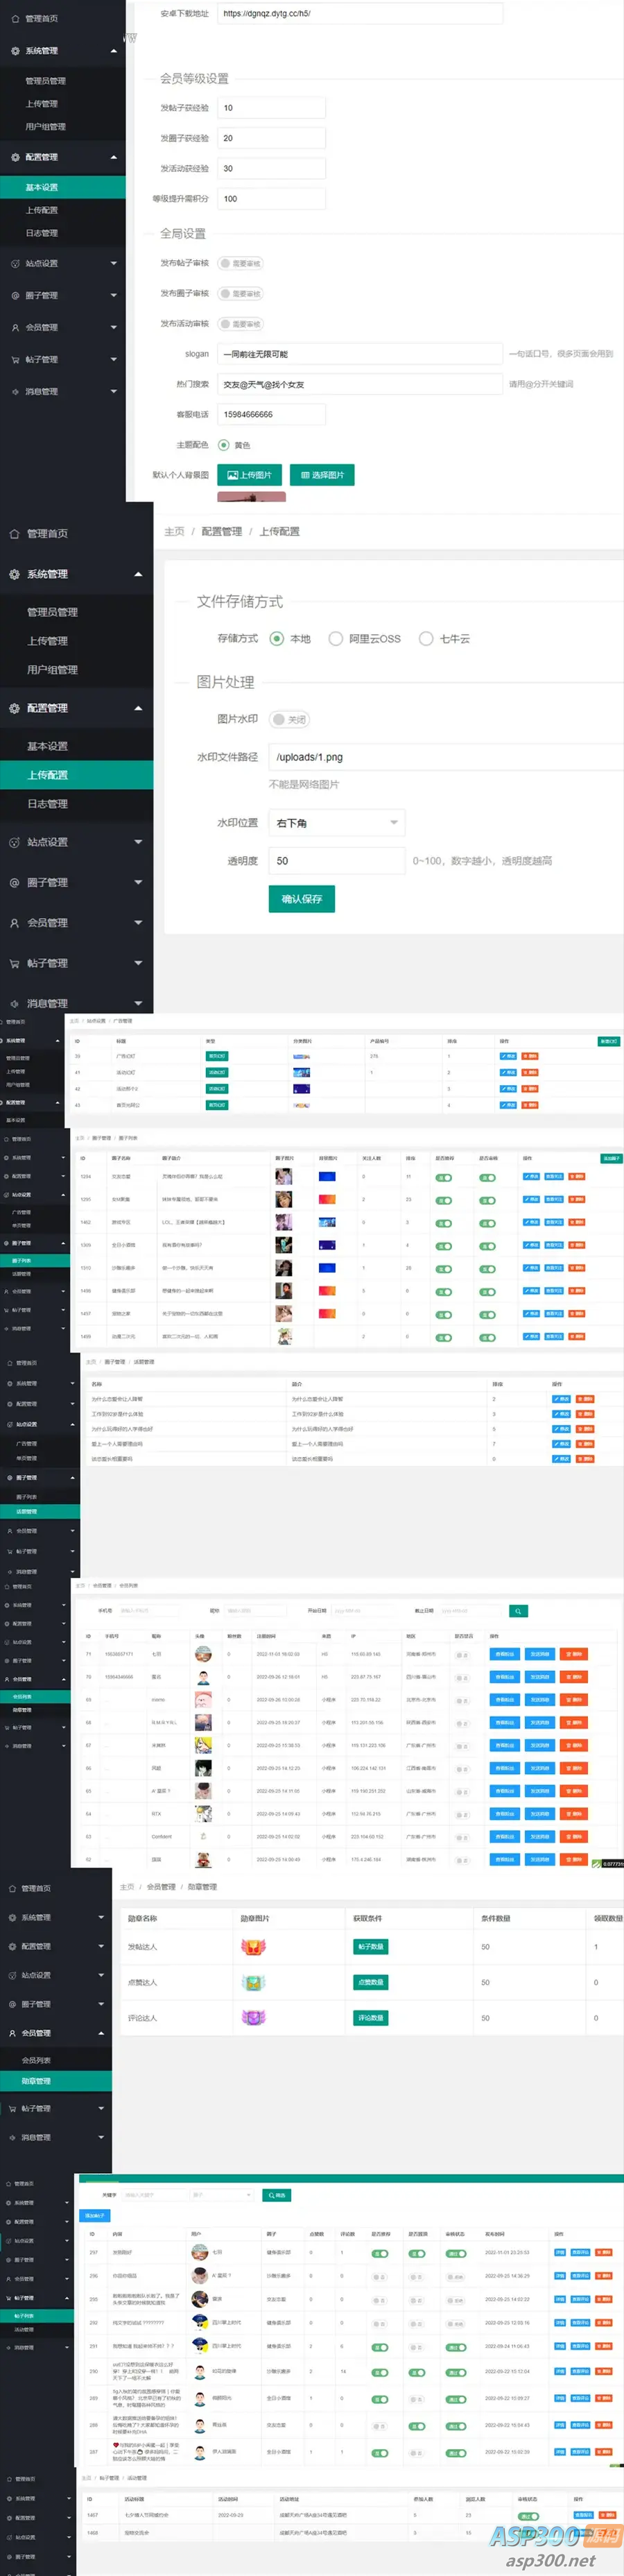Click the 确认保存 button

pos(302,899)
